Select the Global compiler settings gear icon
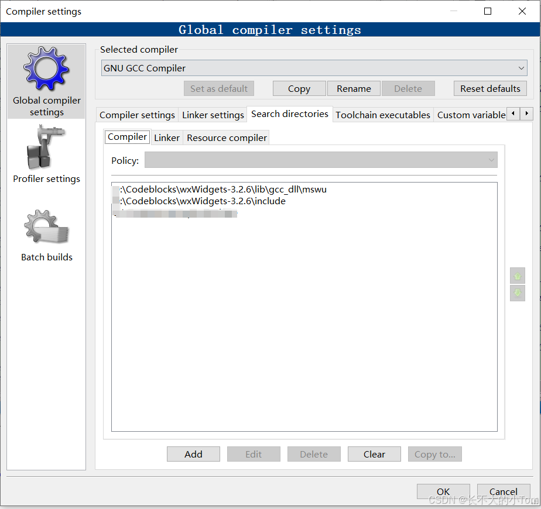The width and height of the screenshot is (541, 509). pos(46,69)
